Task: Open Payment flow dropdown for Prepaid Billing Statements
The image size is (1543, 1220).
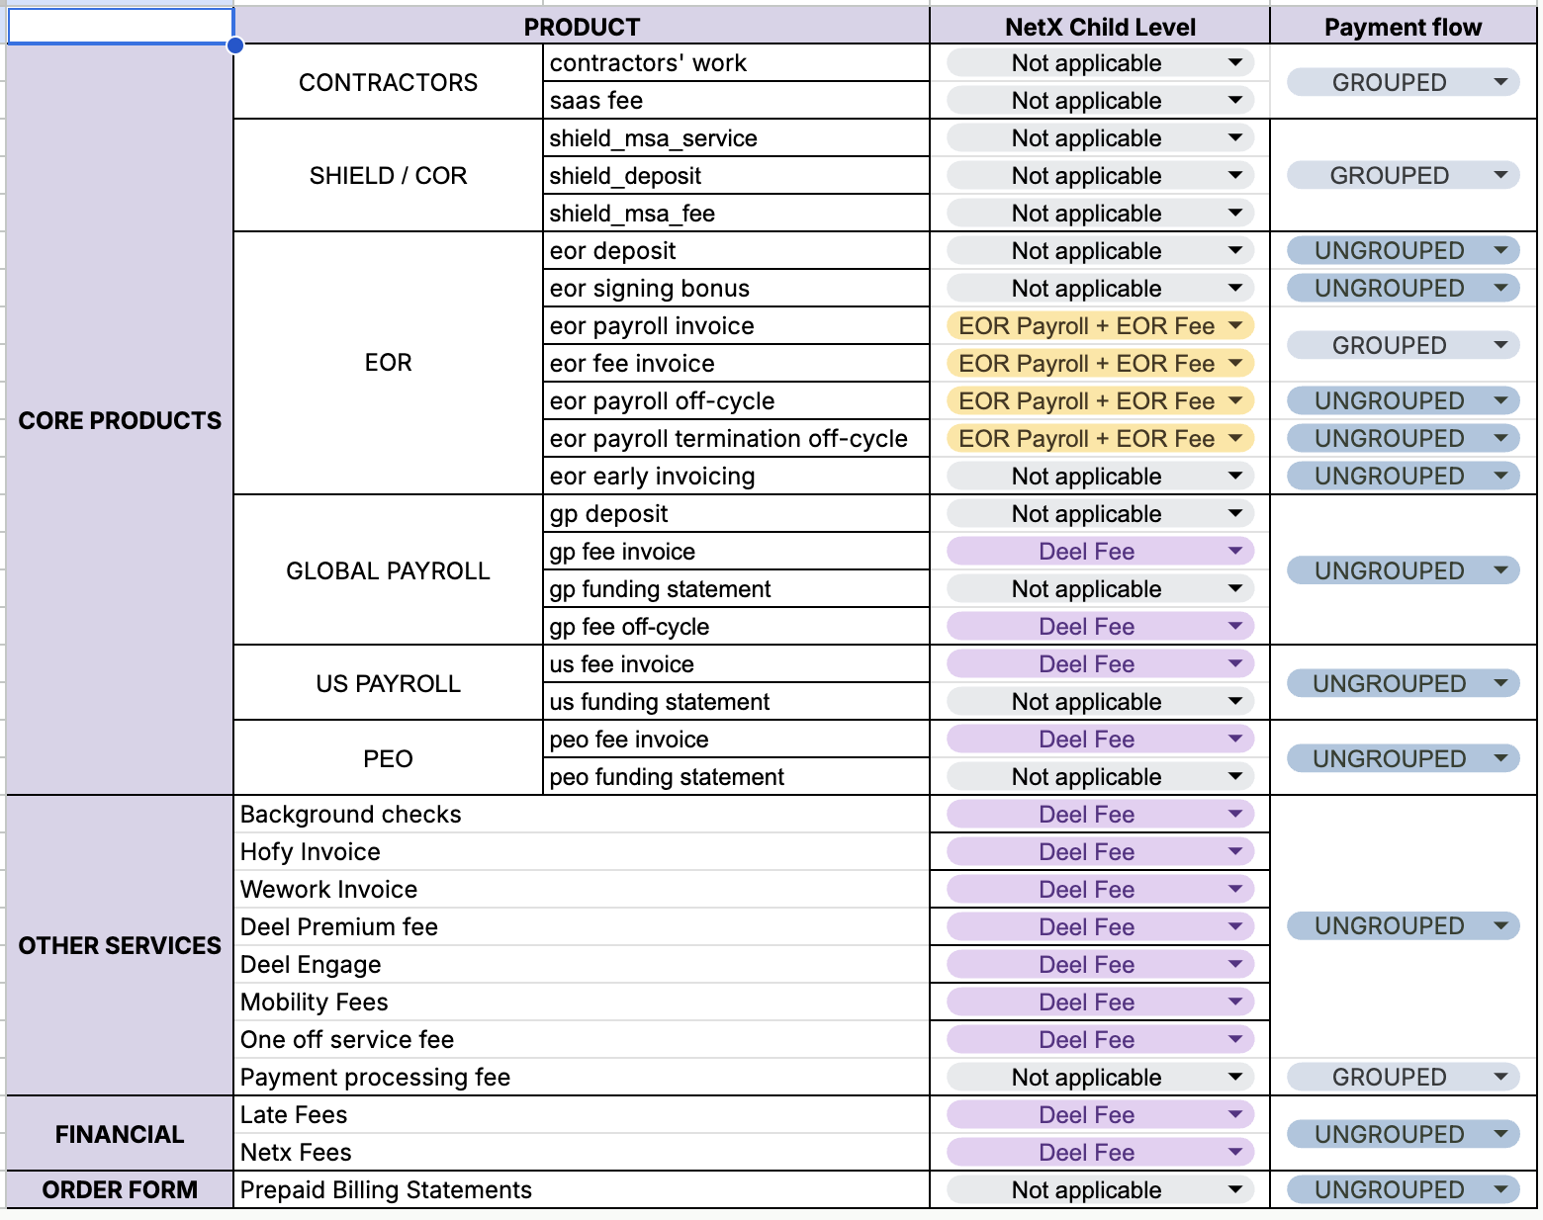Action: tap(1500, 1189)
